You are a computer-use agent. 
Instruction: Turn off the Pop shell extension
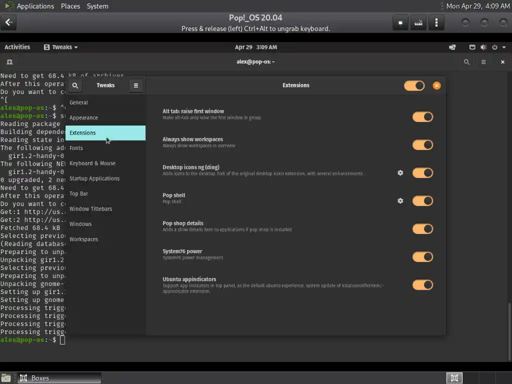coord(423,201)
